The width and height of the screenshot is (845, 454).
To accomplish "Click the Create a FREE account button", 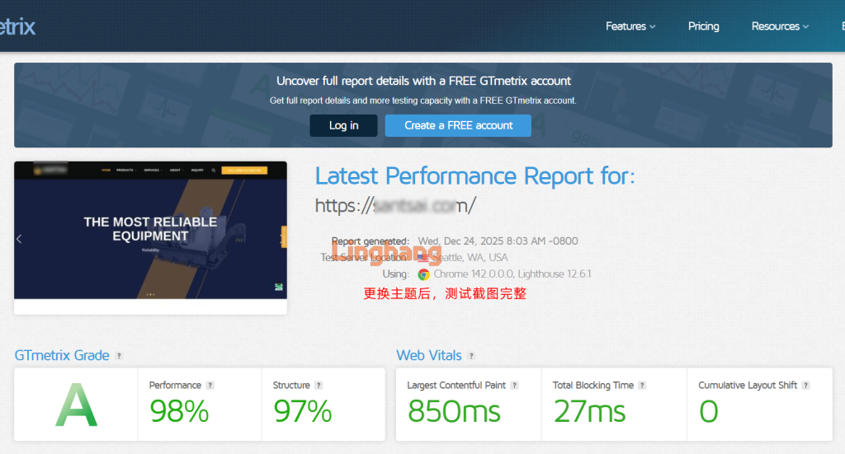I will (x=458, y=125).
